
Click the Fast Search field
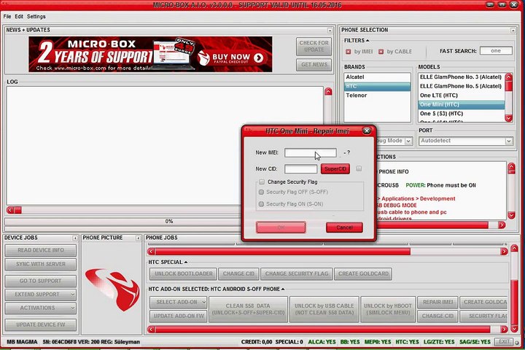[496, 51]
